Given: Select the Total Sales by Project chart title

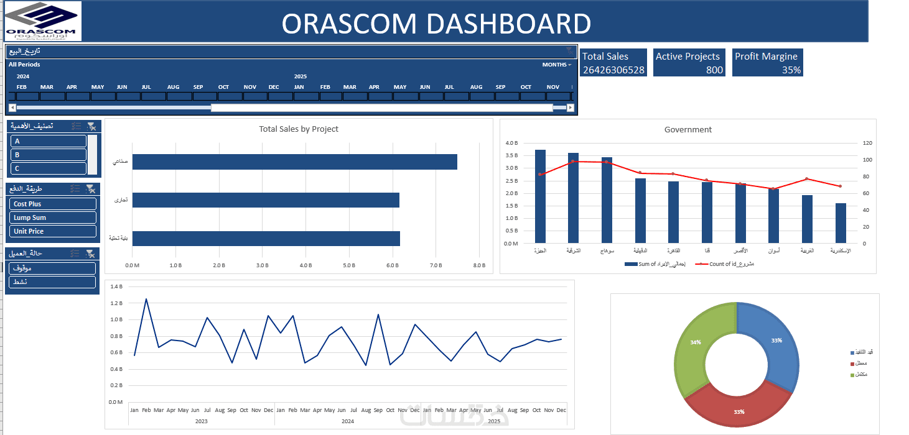Looking at the screenshot, I should click(299, 129).
